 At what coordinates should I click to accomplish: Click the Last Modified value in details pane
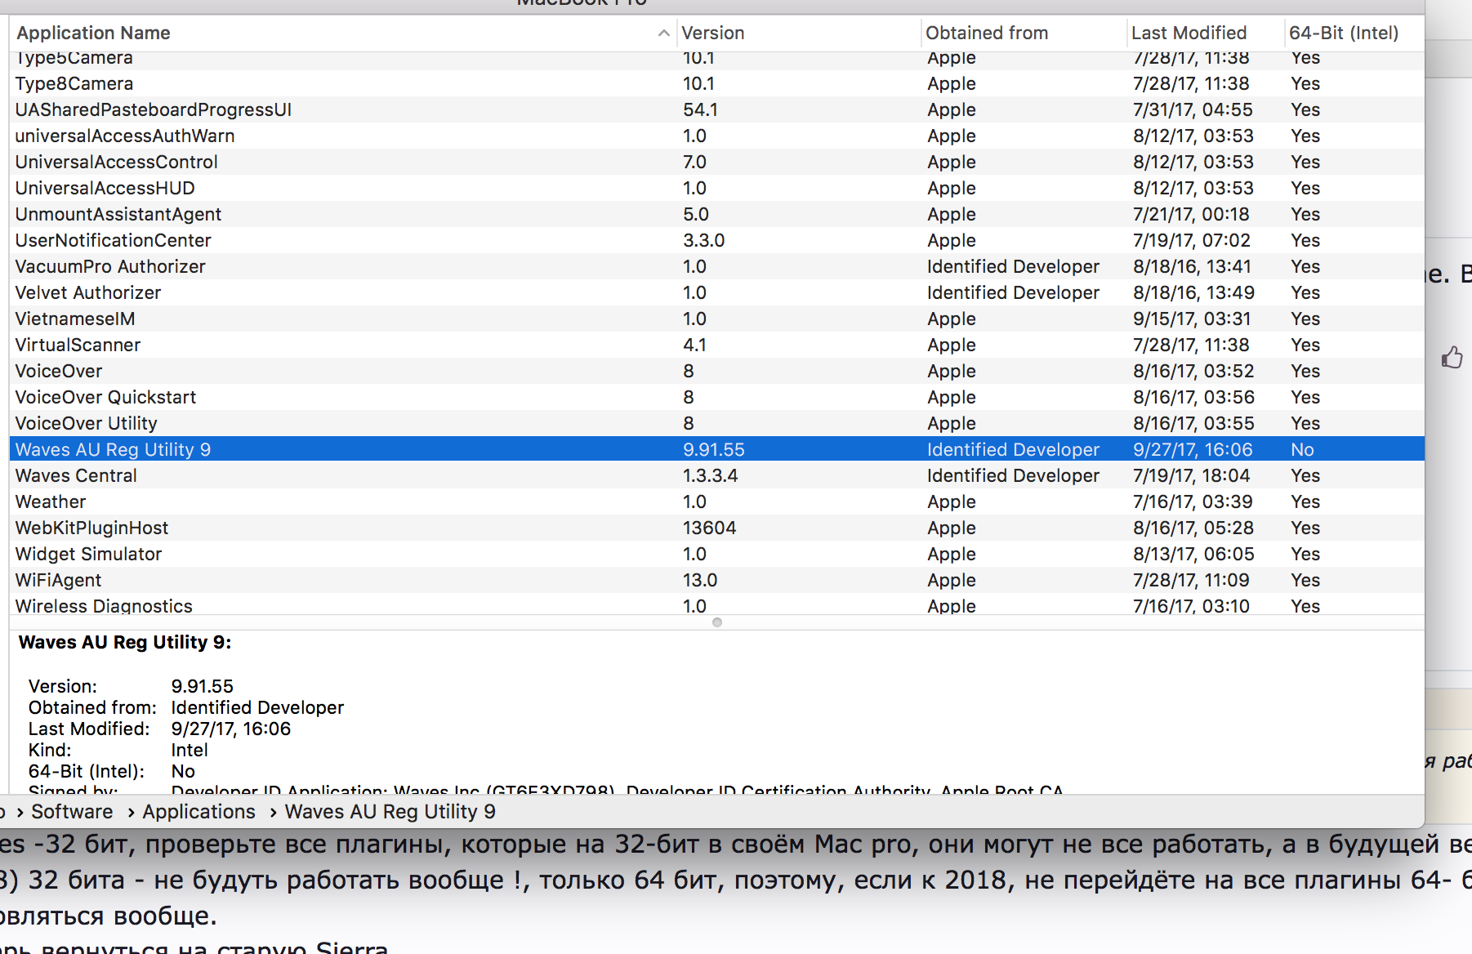point(231,729)
